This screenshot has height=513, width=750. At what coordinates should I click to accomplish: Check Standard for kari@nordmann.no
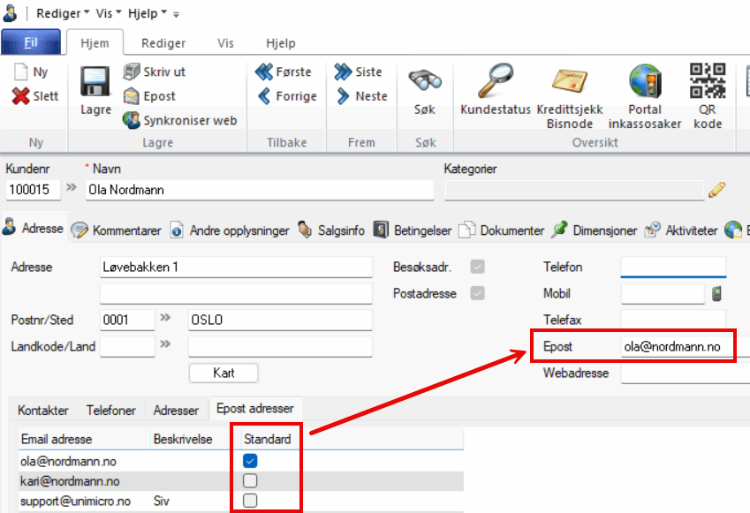coord(250,481)
